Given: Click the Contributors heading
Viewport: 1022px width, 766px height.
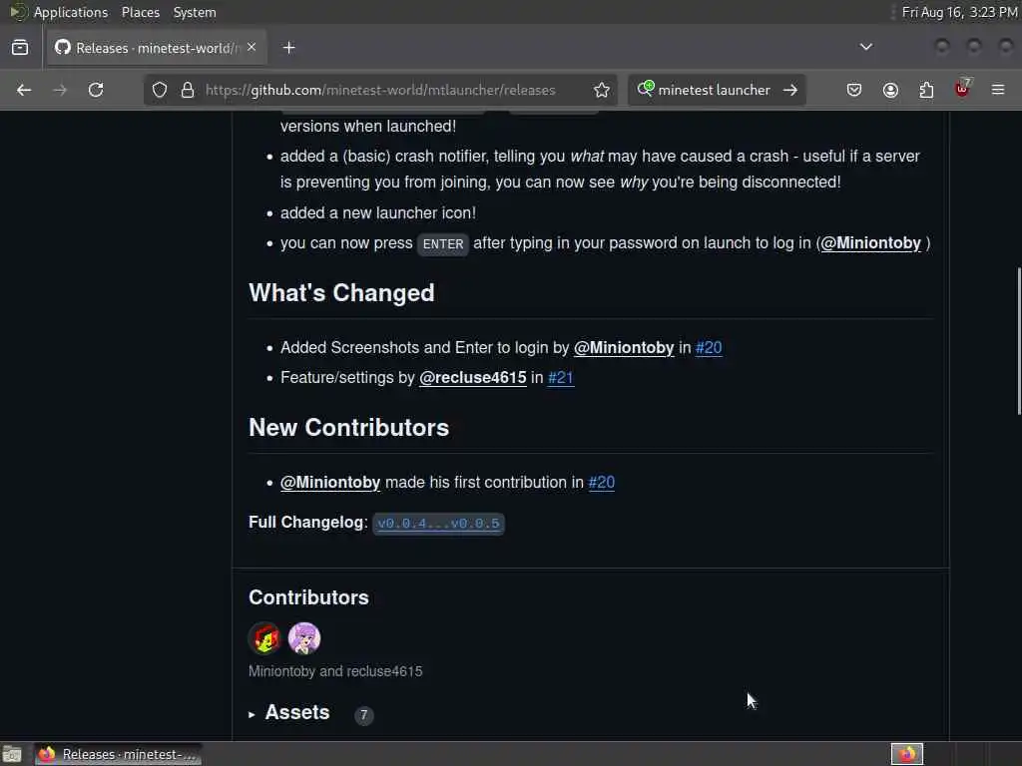Looking at the screenshot, I should [x=309, y=597].
